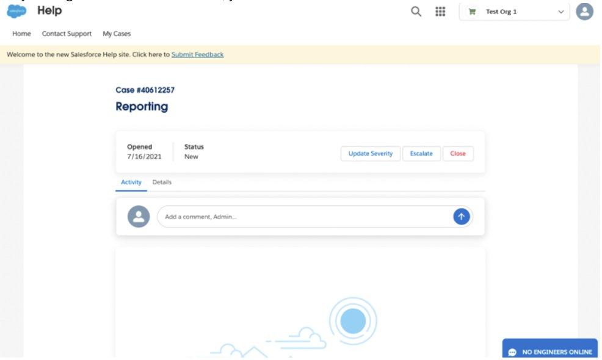Image resolution: width=602 pixels, height=360 pixels.
Task: Switch to the Activity tab
Action: pos(131,182)
